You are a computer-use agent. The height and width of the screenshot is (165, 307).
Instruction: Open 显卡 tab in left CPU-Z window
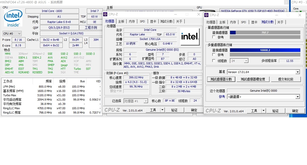(x=153, y=21)
